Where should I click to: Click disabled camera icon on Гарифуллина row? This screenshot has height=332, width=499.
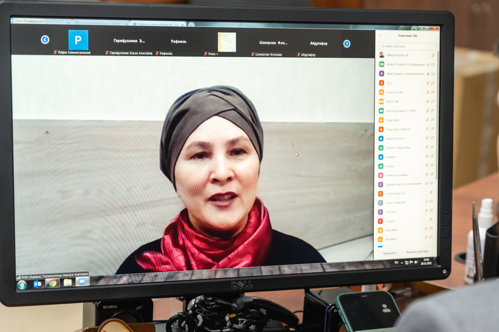[431, 183]
